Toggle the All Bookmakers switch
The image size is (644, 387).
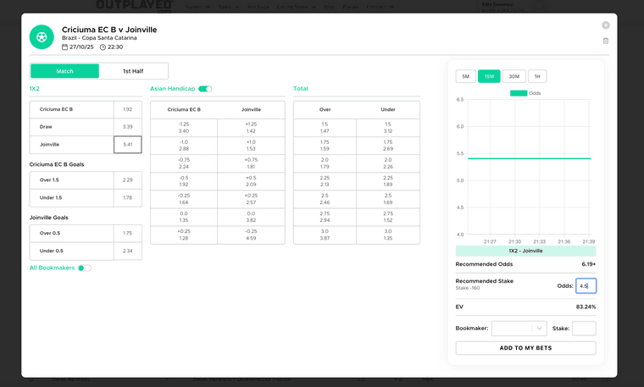(85, 268)
